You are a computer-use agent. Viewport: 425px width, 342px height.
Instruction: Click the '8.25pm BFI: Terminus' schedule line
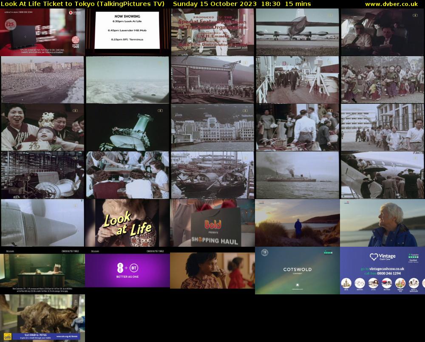point(127,39)
